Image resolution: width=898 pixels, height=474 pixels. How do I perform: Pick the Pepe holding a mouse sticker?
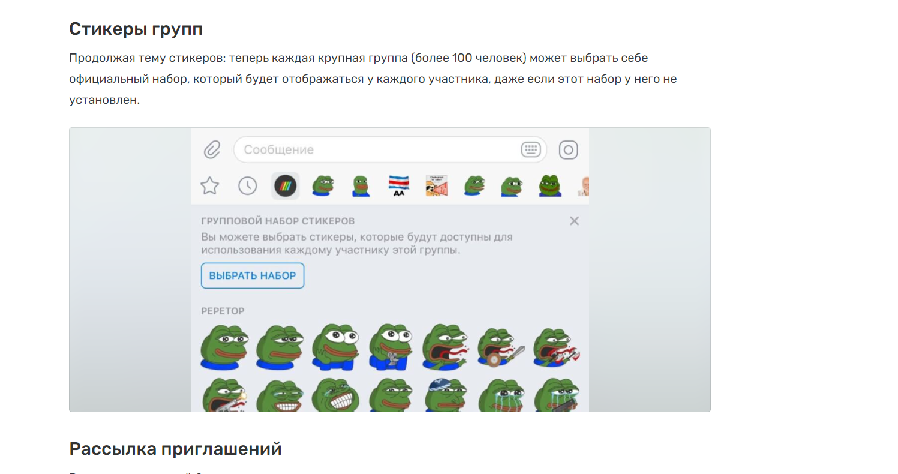(x=391, y=347)
